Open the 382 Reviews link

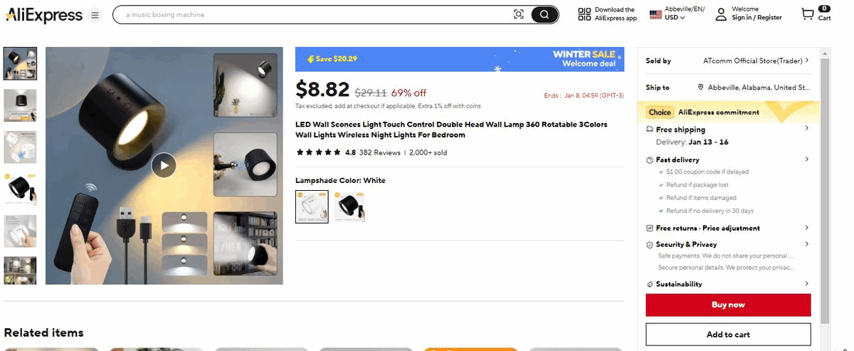(380, 152)
